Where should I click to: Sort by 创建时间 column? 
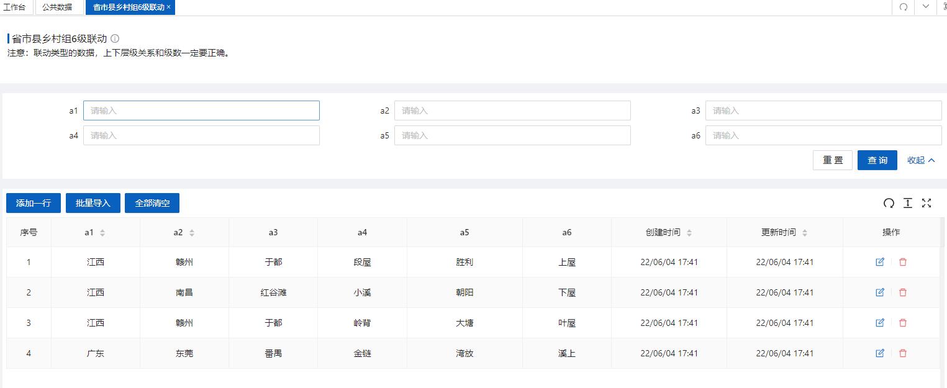689,233
